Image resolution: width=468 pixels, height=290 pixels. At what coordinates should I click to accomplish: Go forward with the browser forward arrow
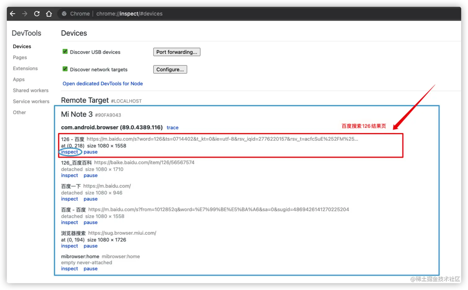tap(25, 14)
